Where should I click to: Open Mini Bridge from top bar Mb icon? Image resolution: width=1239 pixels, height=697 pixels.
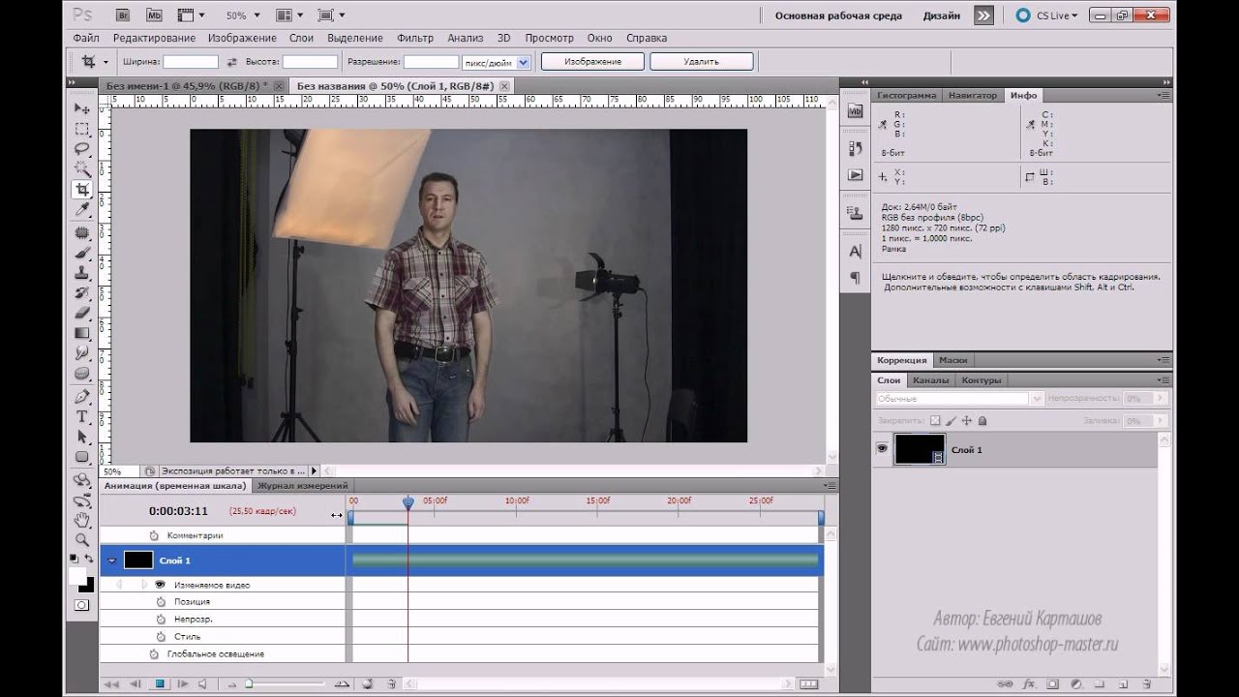coord(155,15)
